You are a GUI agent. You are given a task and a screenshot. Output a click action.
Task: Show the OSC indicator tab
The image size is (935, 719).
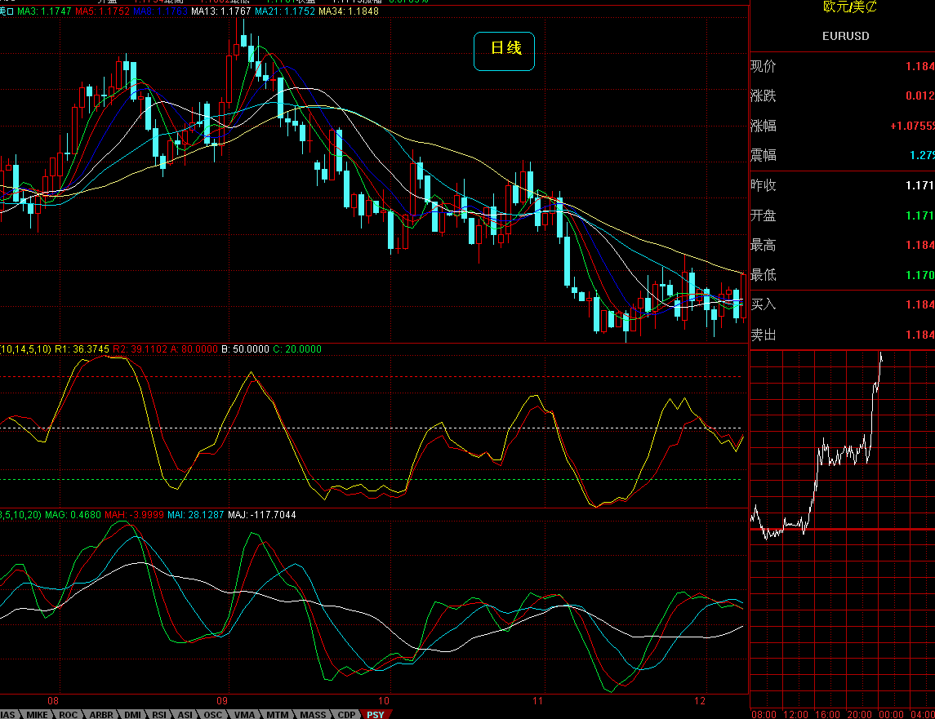(x=212, y=714)
